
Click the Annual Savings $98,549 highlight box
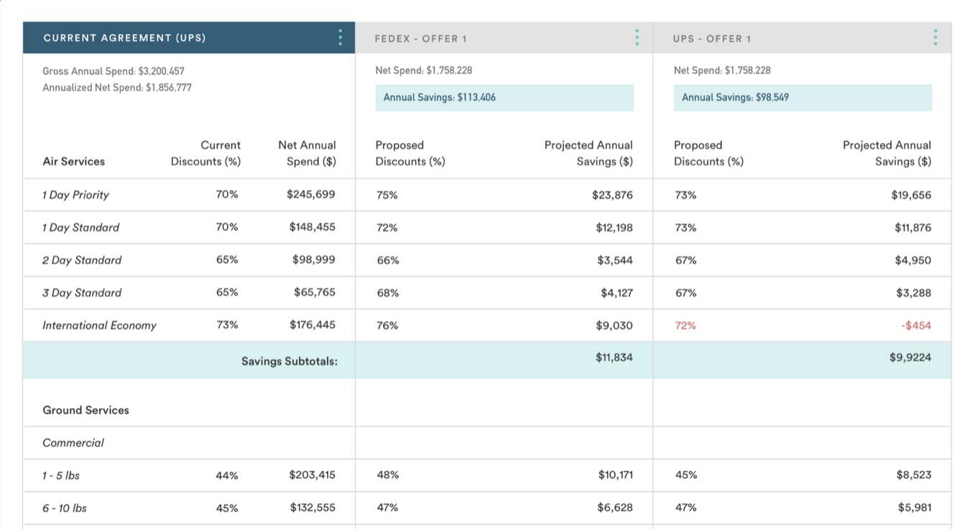[x=803, y=97]
